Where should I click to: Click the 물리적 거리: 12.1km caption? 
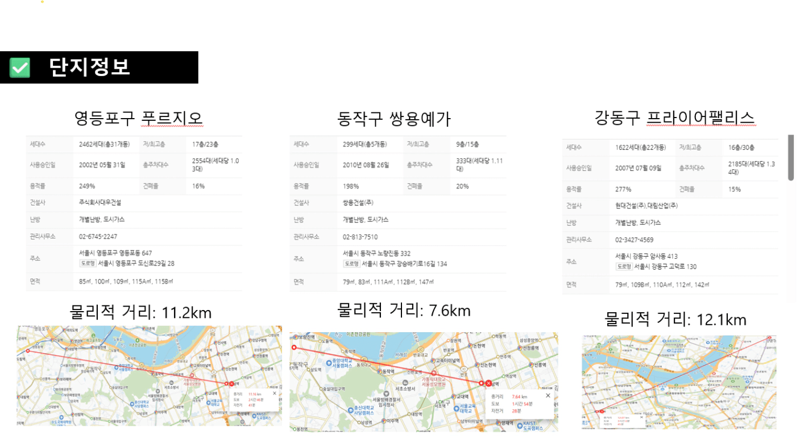click(675, 319)
